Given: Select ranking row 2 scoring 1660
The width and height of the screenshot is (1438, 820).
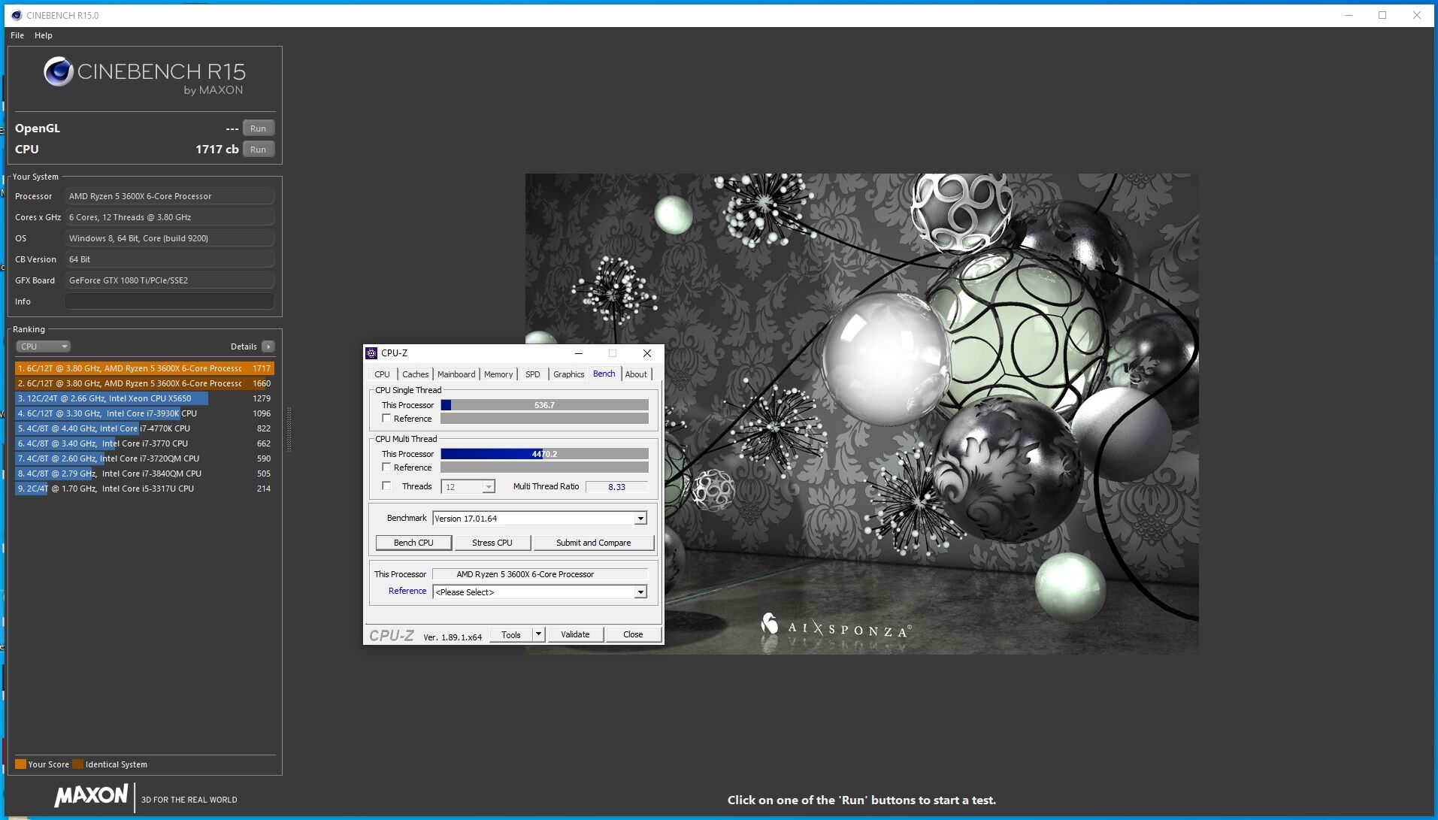Looking at the screenshot, I should [144, 383].
